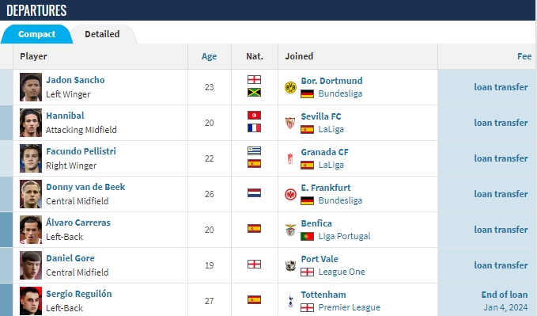This screenshot has width=537, height=316.
Task: Click the Eintracht Frankfurt club crest
Action: 290,195
